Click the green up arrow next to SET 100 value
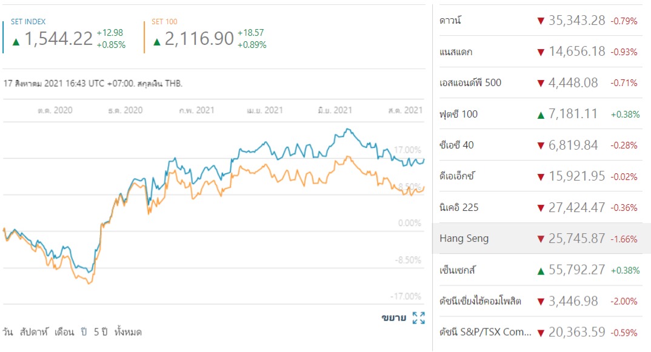Image resolution: width=651 pixels, height=352 pixels. click(156, 42)
